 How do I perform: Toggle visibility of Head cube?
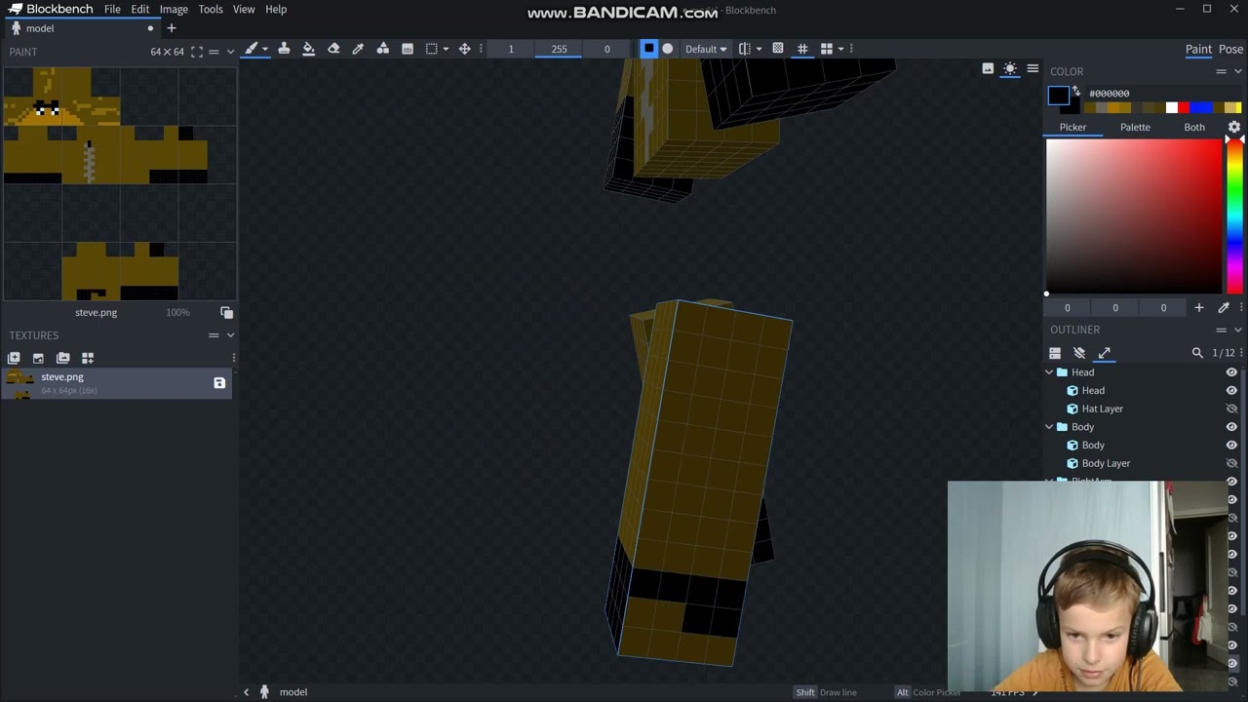tap(1231, 391)
